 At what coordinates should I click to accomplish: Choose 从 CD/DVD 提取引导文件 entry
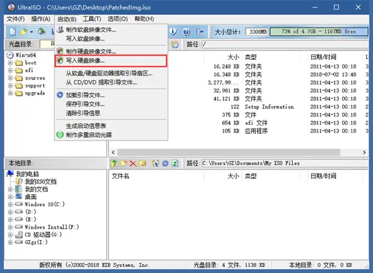[111, 83]
